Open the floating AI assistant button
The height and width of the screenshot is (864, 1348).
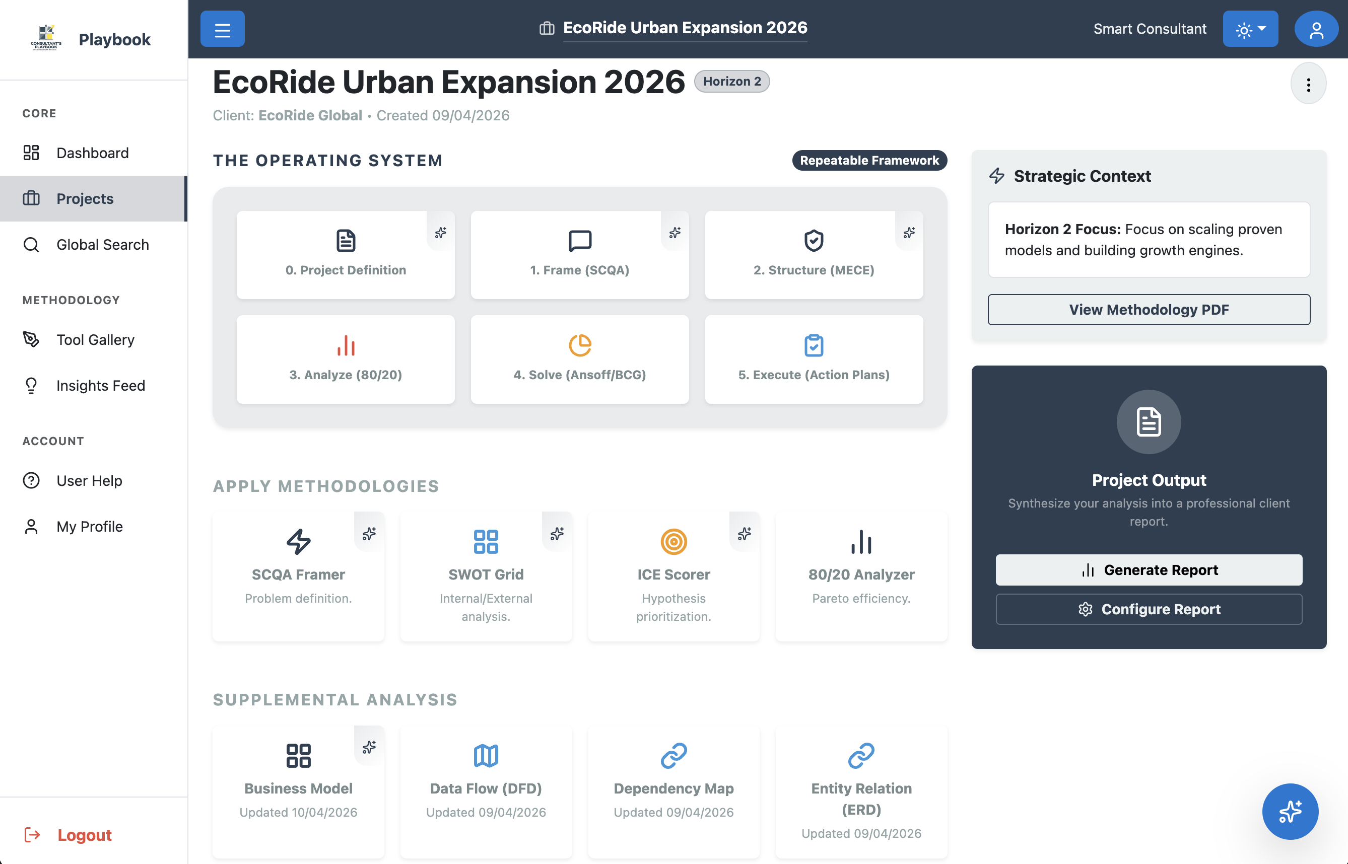coord(1290,811)
